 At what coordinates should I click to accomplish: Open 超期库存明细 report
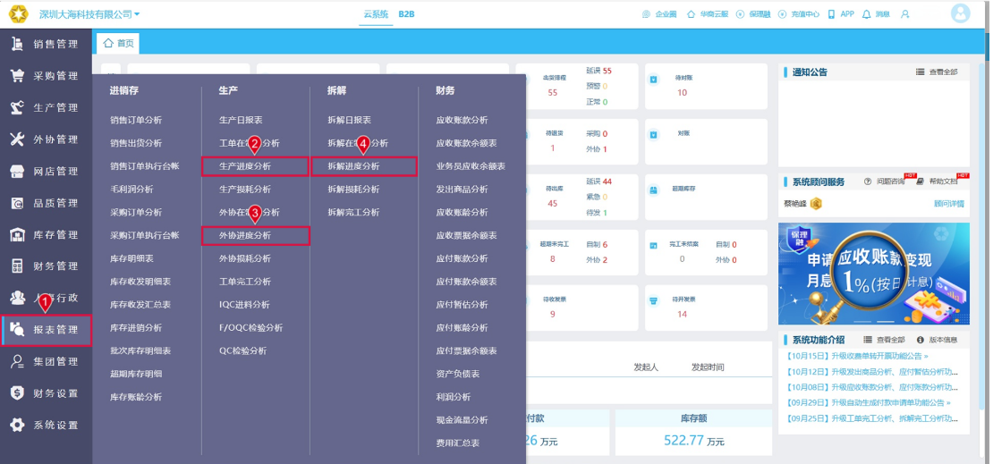pyautogui.click(x=136, y=374)
